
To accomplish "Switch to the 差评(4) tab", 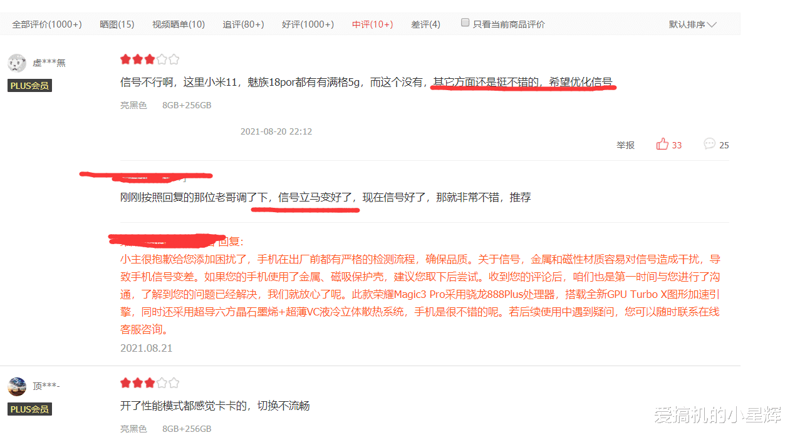I will (x=425, y=23).
